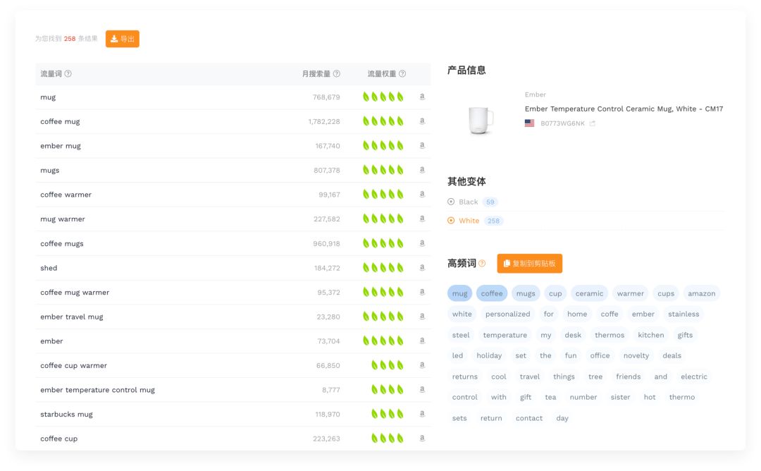The width and height of the screenshot is (761, 471).
Task: Open external link icon beside ASIN B0773WG6NK
Action: 593,123
